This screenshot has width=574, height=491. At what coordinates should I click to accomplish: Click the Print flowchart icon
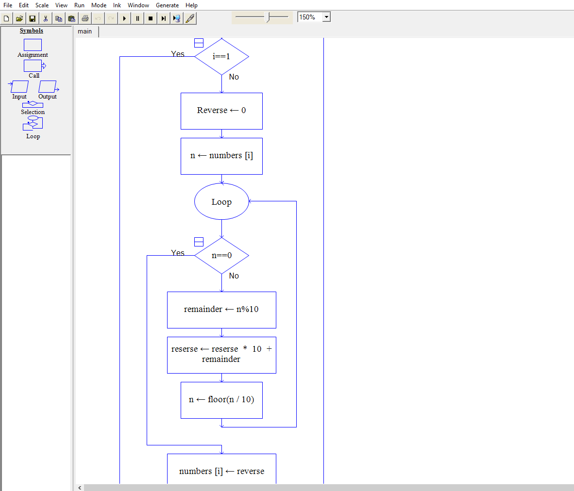click(84, 18)
